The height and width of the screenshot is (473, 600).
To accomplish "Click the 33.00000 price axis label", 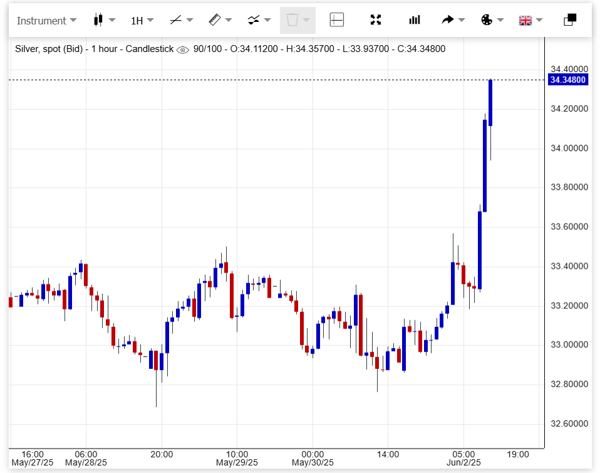I will pos(569,345).
